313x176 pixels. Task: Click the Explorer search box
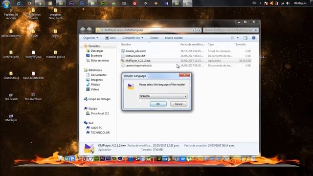230,30
